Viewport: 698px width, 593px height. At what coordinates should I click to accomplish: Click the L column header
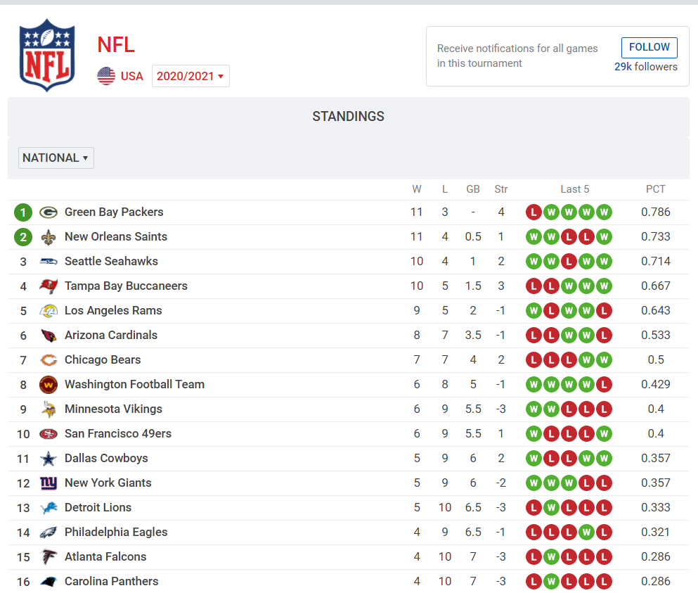445,189
